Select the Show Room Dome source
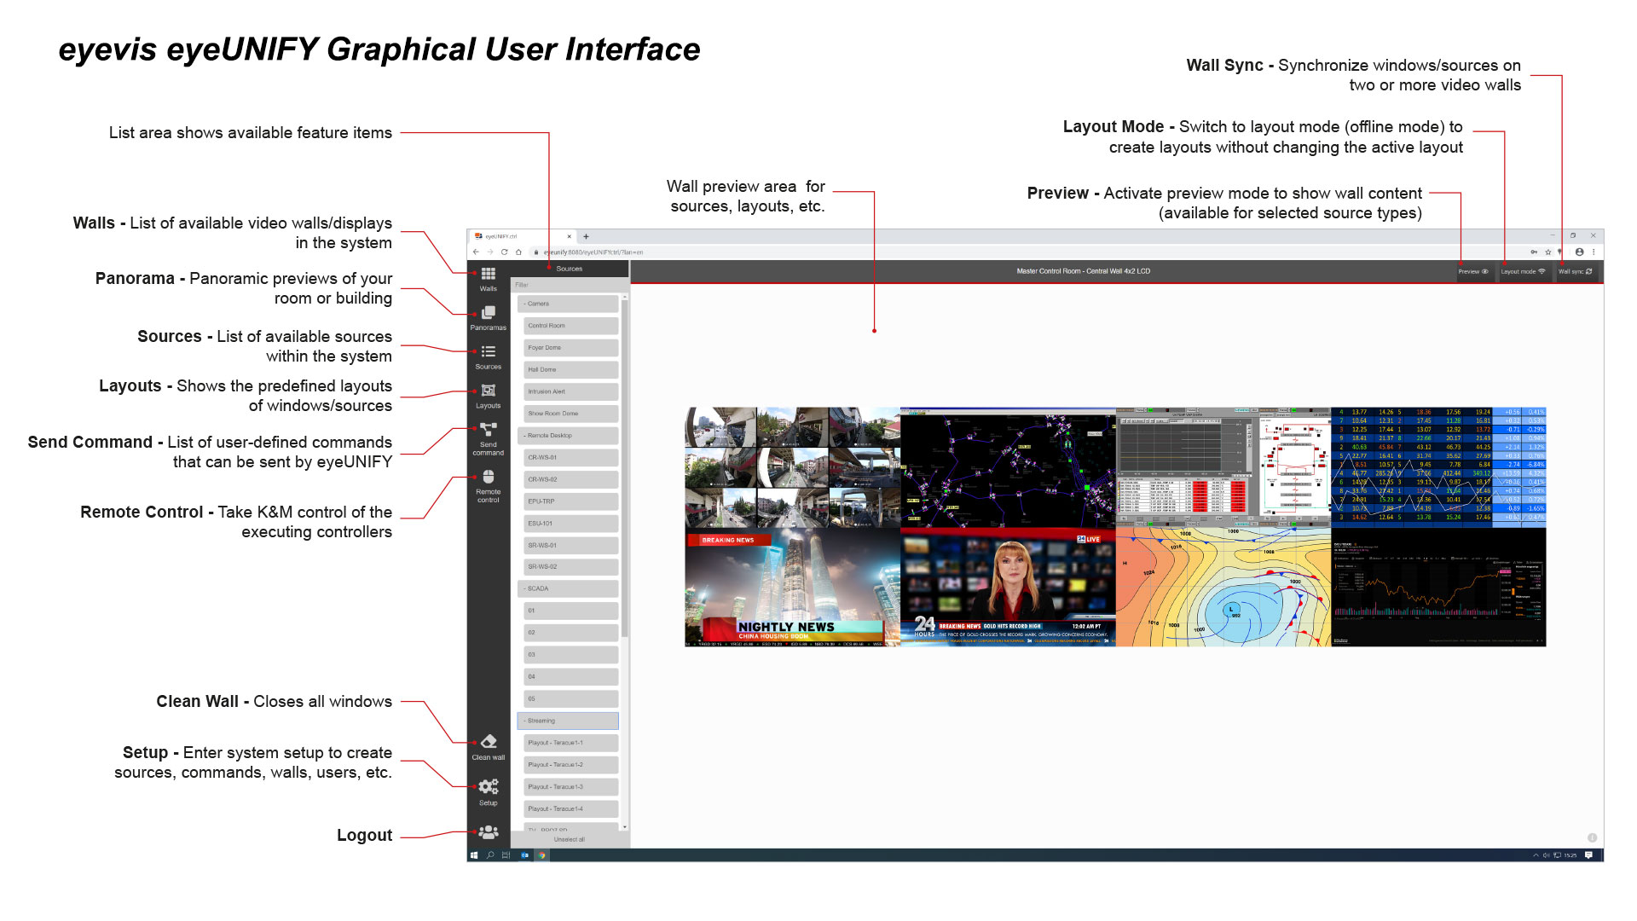This screenshot has width=1637, height=921. [x=570, y=414]
